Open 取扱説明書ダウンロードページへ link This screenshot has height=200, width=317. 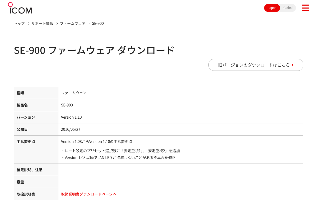tap(89, 194)
